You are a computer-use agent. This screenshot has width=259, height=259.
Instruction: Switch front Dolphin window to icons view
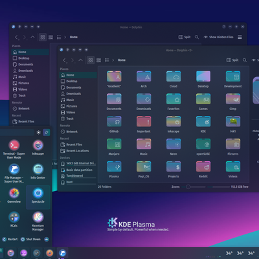pyautogui.click(x=91, y=60)
